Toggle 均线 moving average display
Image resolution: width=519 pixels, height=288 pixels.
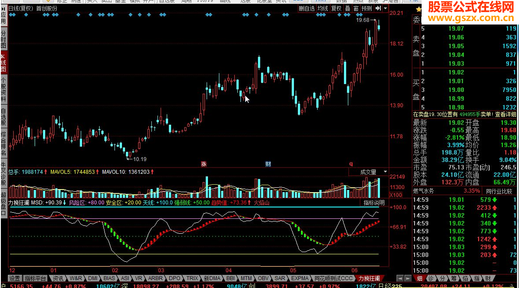tap(323, 8)
